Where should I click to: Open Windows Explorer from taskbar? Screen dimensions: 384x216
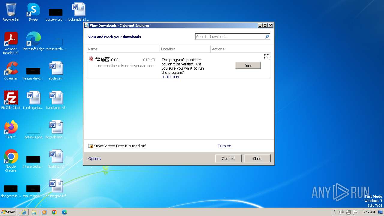click(34, 212)
